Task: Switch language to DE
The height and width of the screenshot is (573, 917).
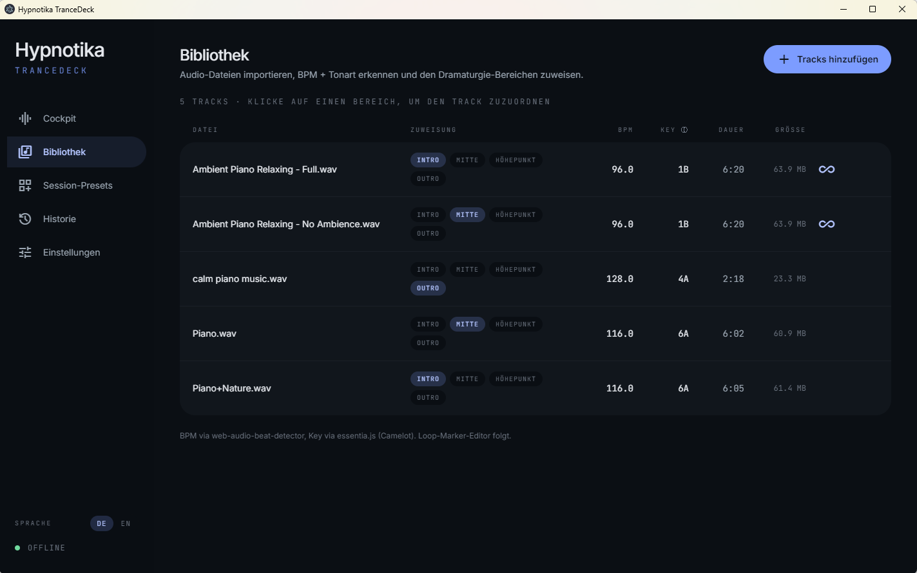Action: (102, 523)
